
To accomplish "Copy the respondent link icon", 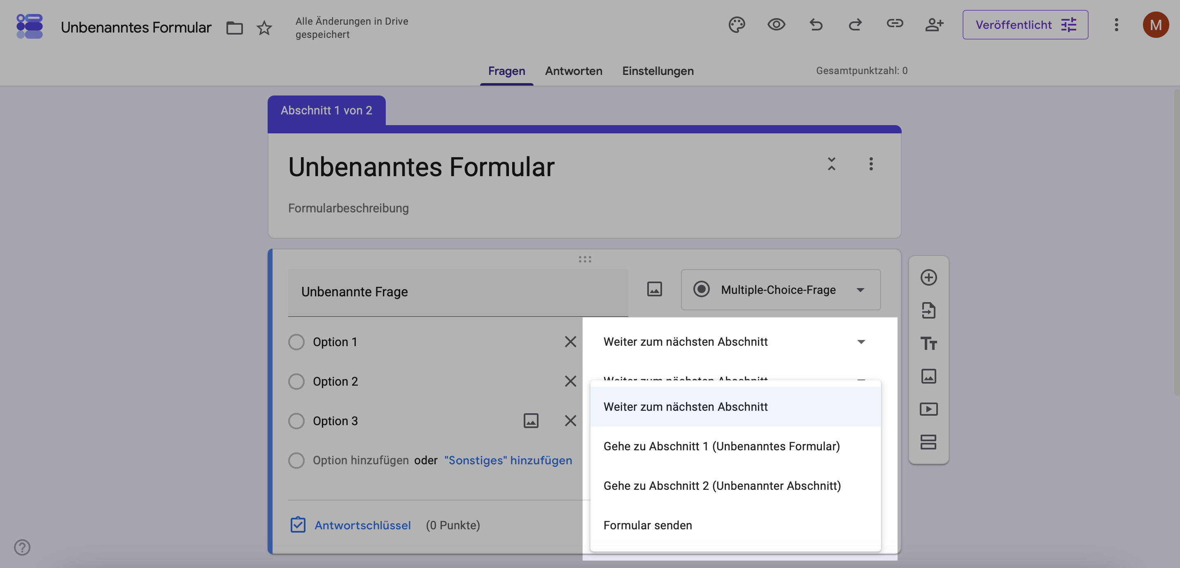I will 894,23.
